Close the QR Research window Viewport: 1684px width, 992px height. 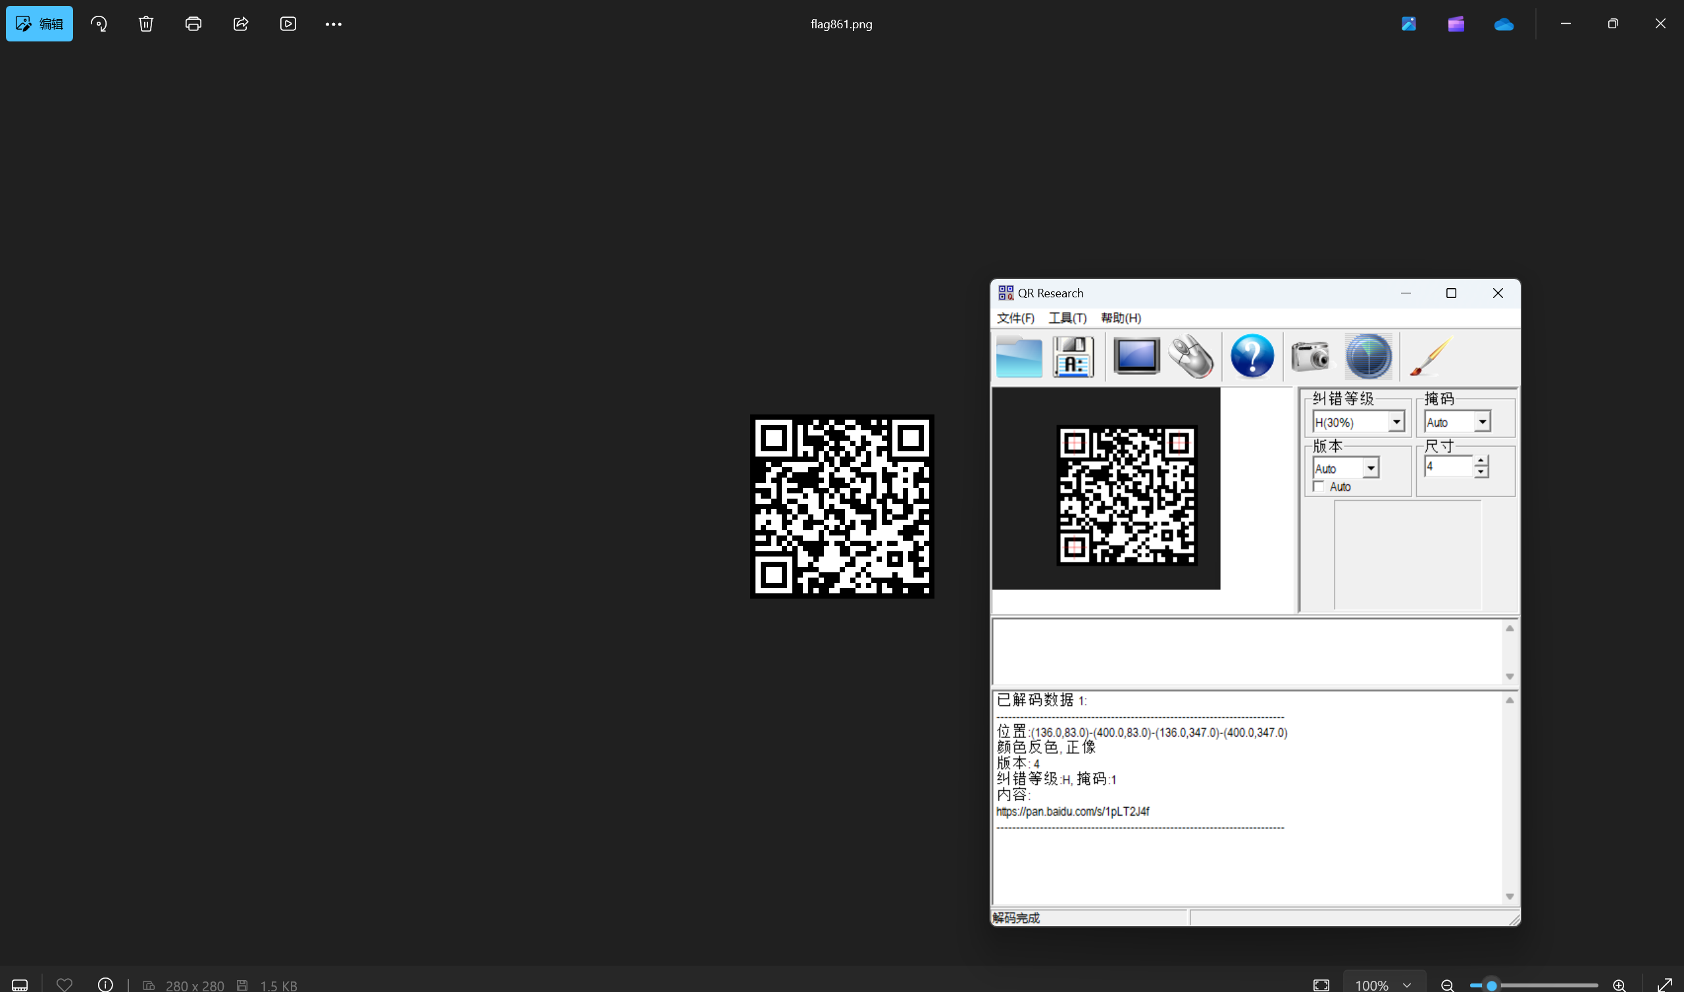[1498, 293]
